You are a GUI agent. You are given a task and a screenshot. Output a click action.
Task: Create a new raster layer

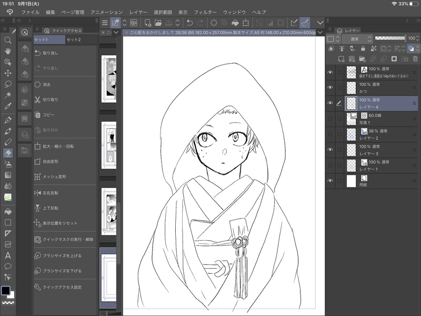[341, 58]
